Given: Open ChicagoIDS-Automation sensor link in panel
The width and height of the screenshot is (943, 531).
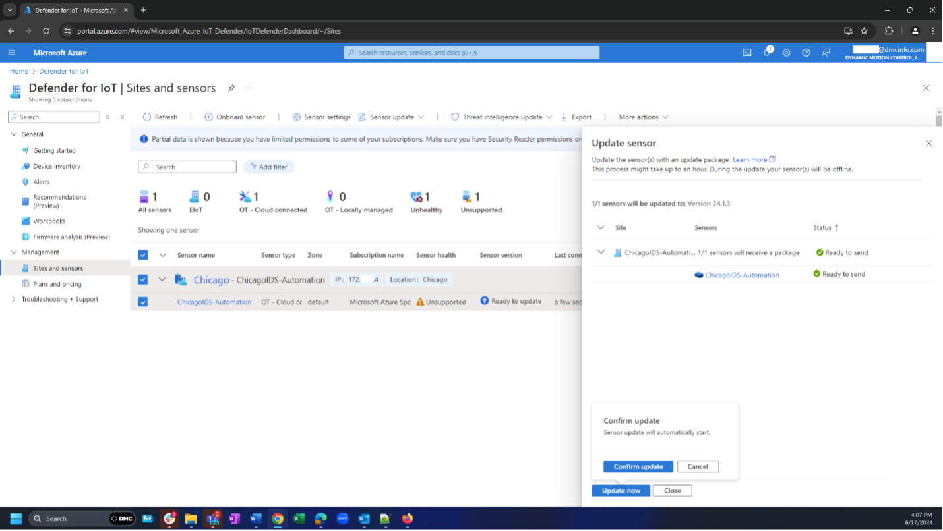Looking at the screenshot, I should (x=742, y=275).
